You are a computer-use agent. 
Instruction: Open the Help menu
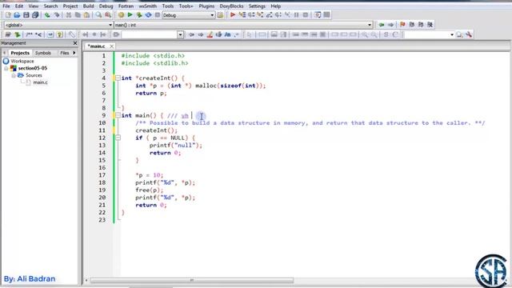[275, 6]
